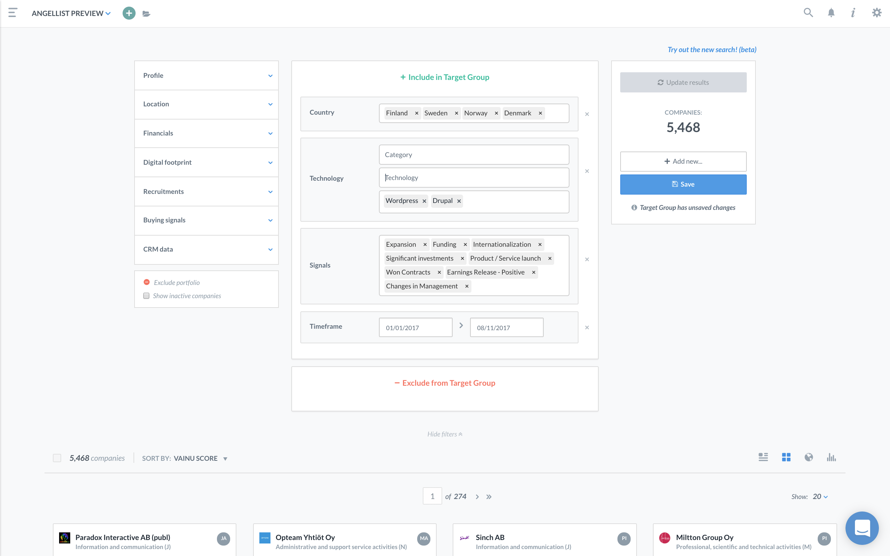
Task: Remove the Signals filter row
Action: click(587, 259)
